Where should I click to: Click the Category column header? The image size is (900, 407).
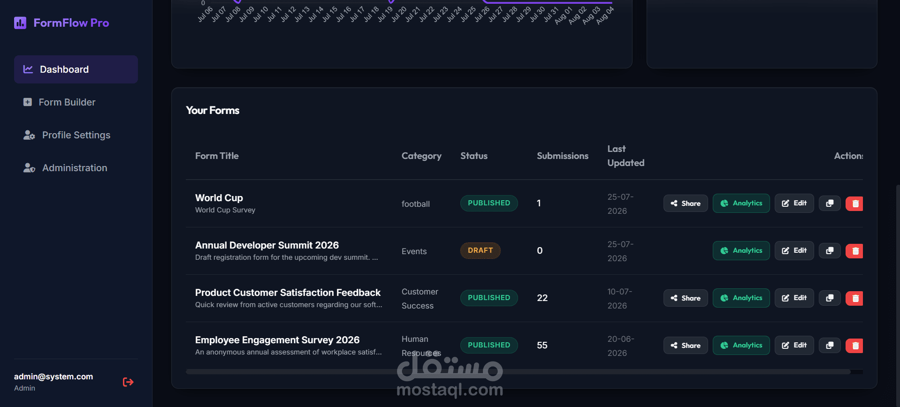pyautogui.click(x=421, y=156)
